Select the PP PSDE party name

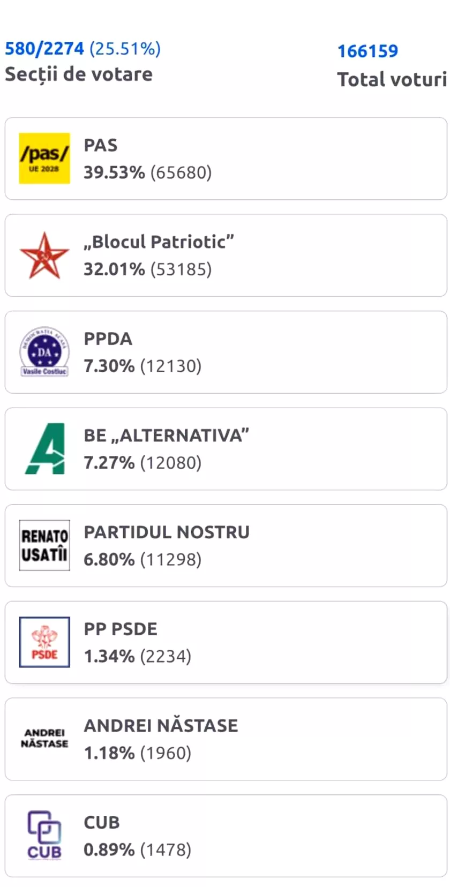click(x=121, y=629)
